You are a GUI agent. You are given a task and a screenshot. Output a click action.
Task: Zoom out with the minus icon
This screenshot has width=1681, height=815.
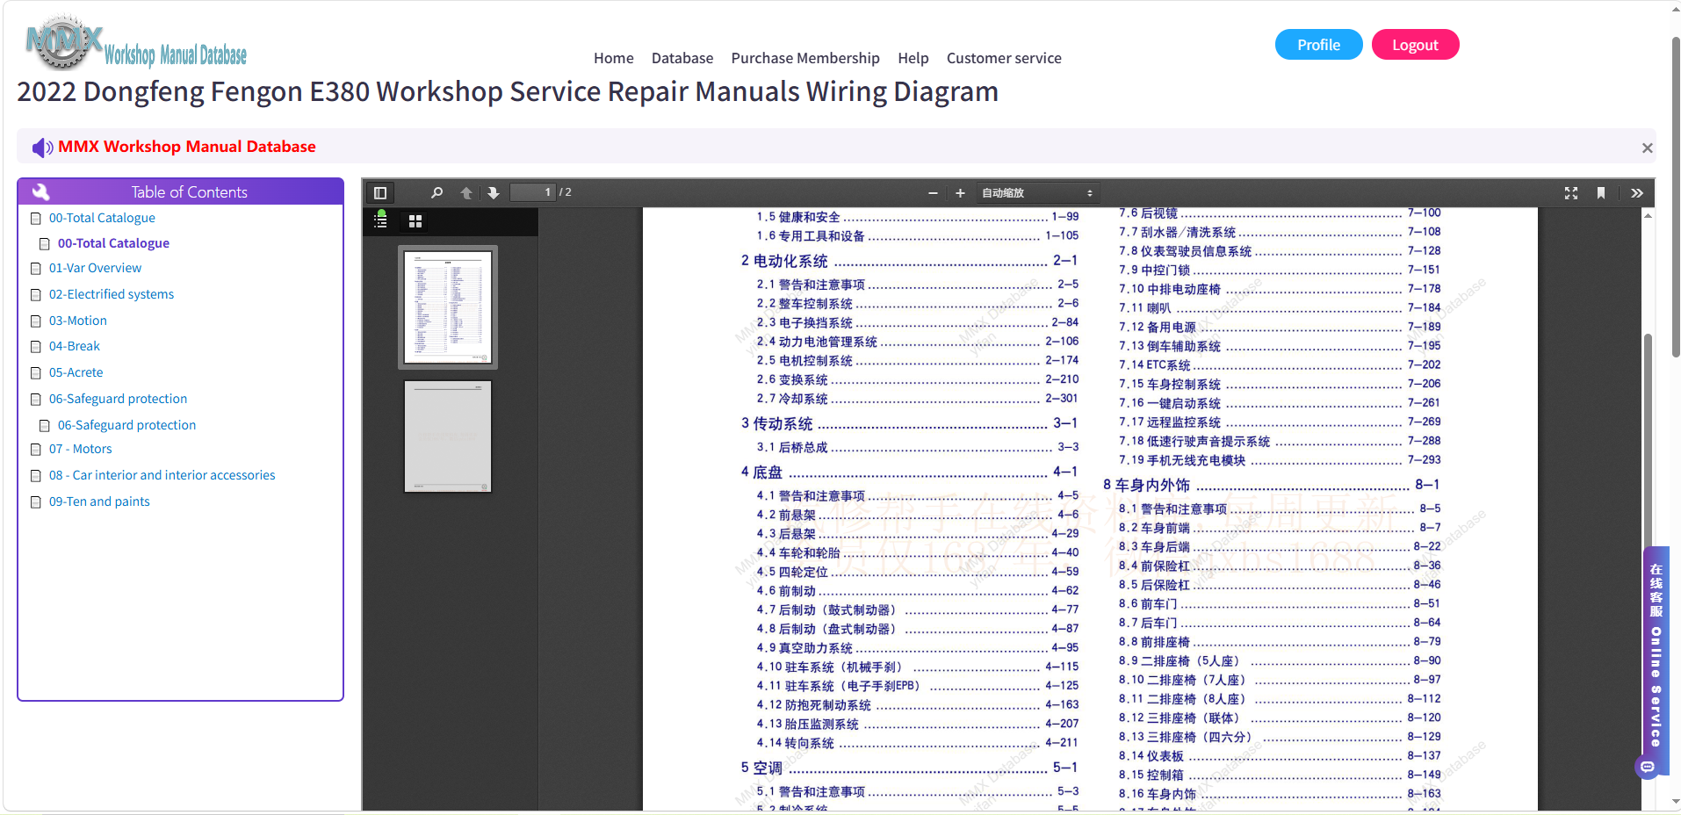coord(933,192)
